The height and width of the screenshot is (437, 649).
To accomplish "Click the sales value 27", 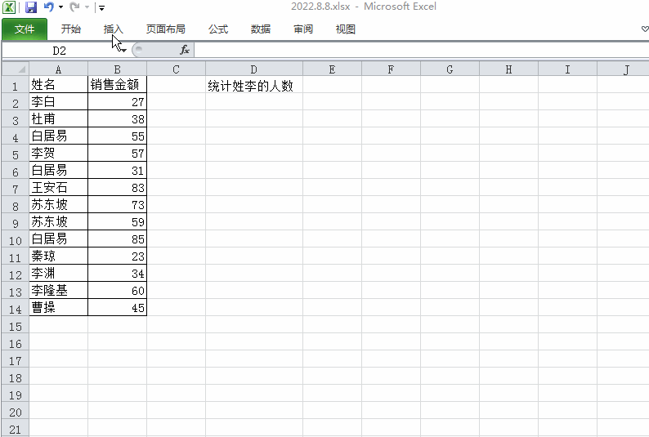I will pos(117,102).
